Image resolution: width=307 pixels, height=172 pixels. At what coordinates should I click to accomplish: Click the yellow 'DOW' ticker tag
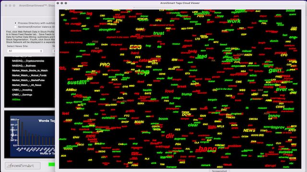187,115
